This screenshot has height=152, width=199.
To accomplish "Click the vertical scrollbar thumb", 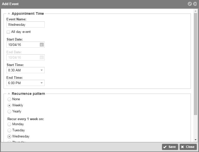I will pos(195,64).
